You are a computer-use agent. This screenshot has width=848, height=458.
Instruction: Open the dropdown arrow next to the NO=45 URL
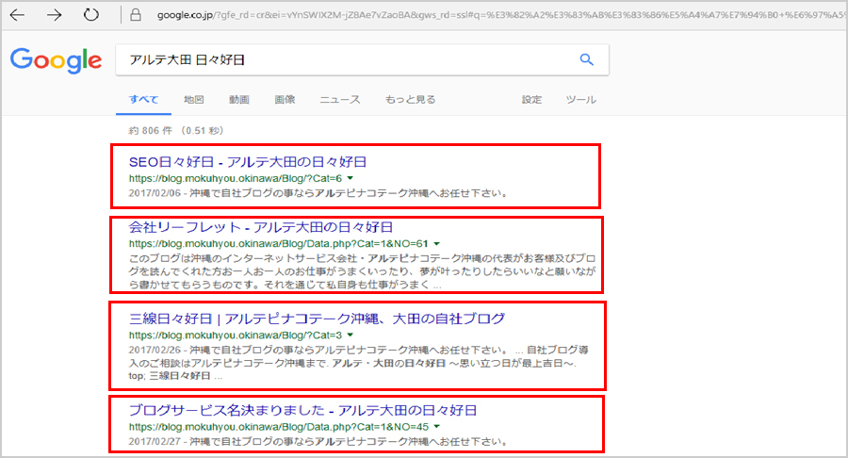tap(436, 426)
